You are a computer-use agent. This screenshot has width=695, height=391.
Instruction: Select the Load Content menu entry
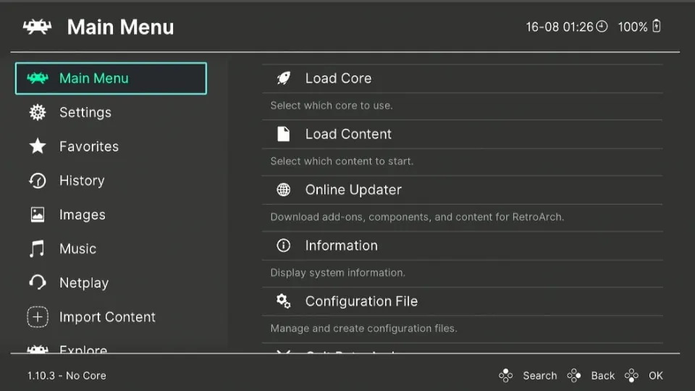[463, 134]
